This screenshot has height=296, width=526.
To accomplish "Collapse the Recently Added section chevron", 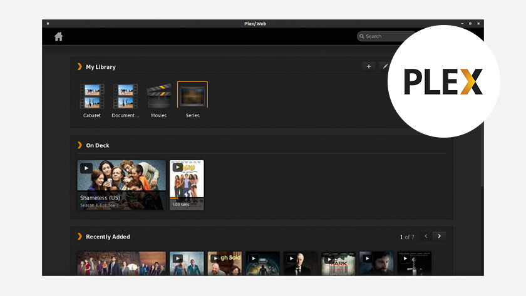I will click(x=80, y=237).
